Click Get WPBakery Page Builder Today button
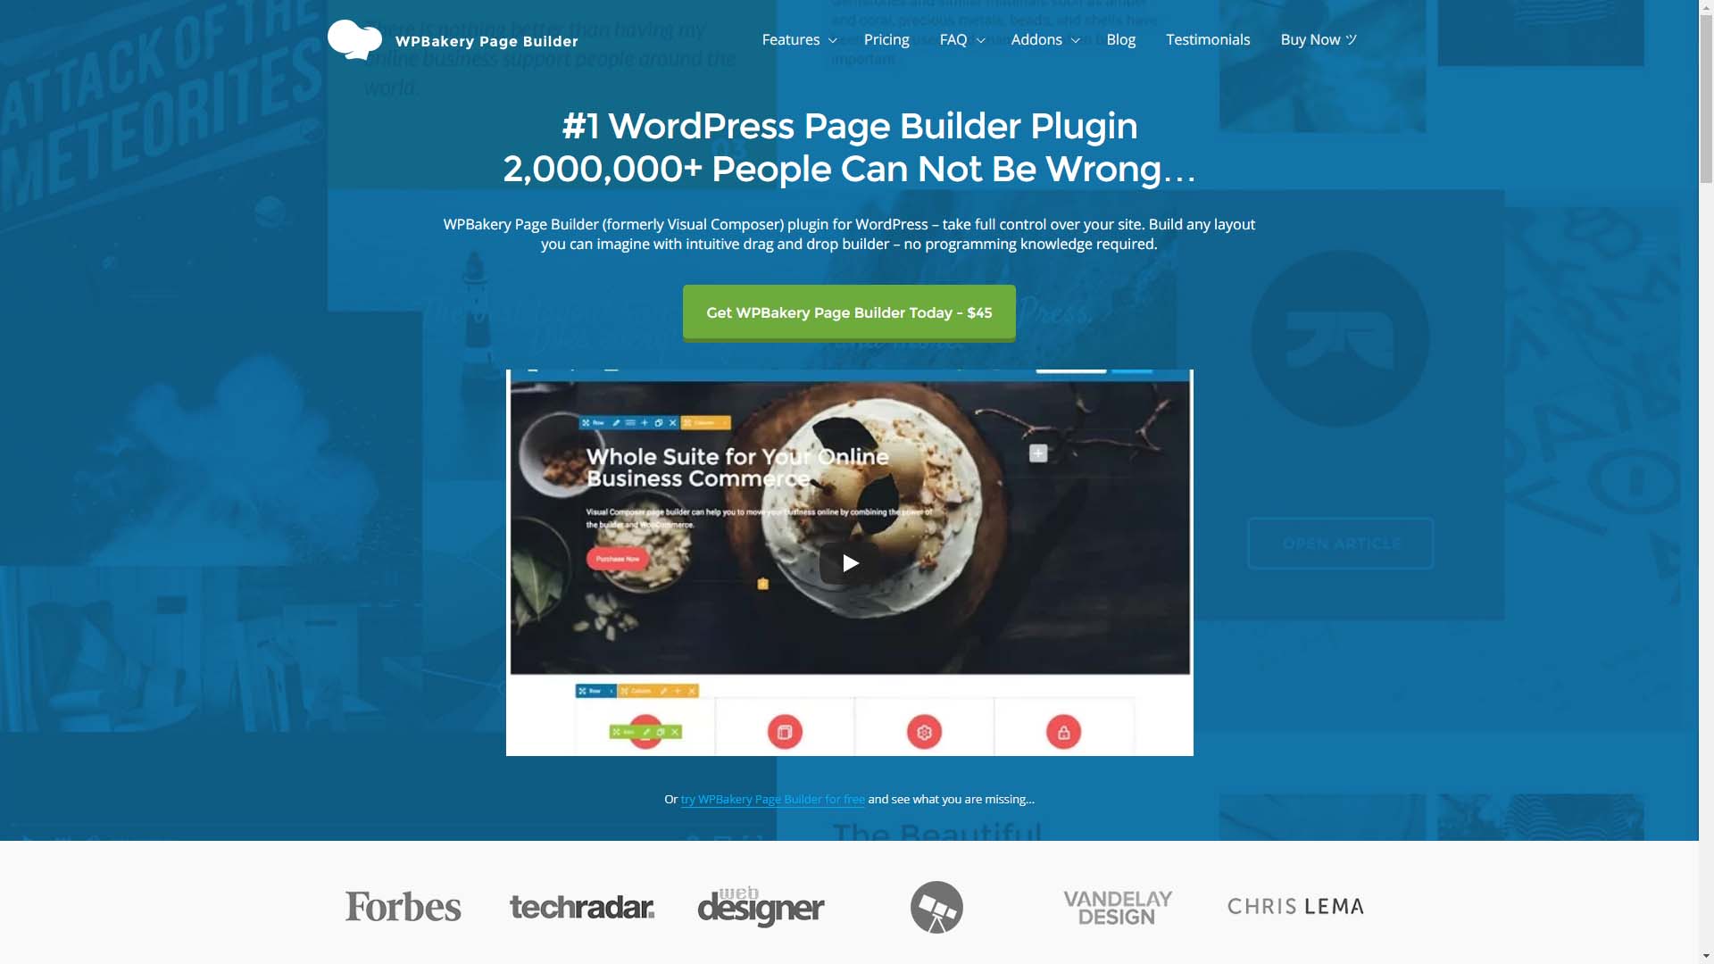1714x964 pixels. (x=849, y=311)
